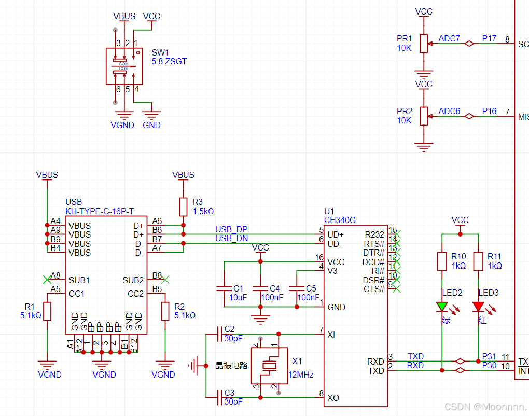Screen dimensions: 529x416
Task: Select capacitor C2 symbol
Action: tap(219, 334)
